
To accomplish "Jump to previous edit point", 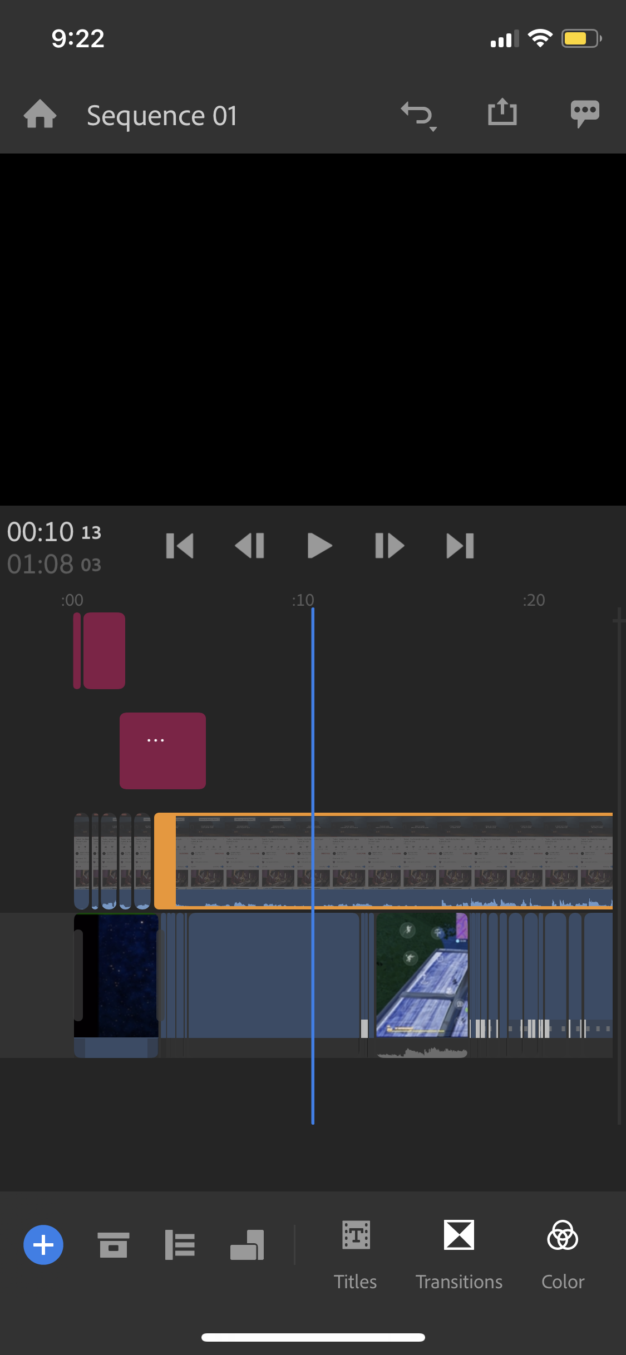I will (180, 546).
